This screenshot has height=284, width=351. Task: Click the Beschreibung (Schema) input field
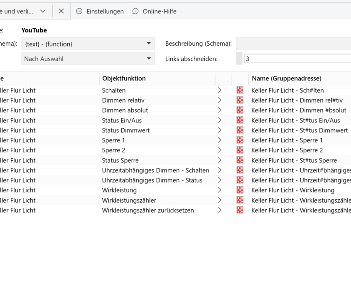[x=294, y=44]
